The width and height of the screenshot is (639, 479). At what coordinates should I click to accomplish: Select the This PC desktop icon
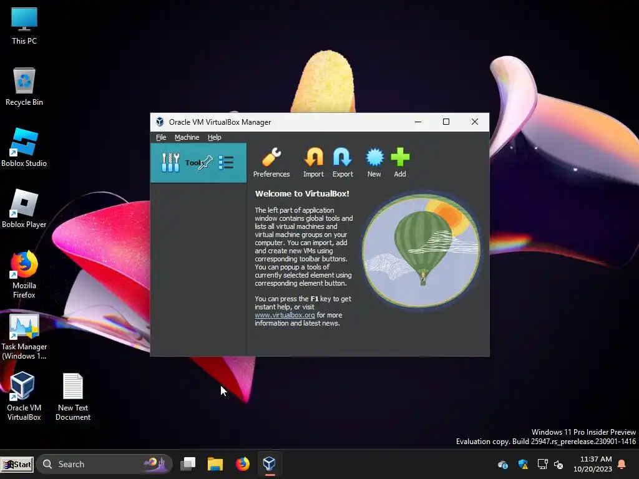point(24,26)
